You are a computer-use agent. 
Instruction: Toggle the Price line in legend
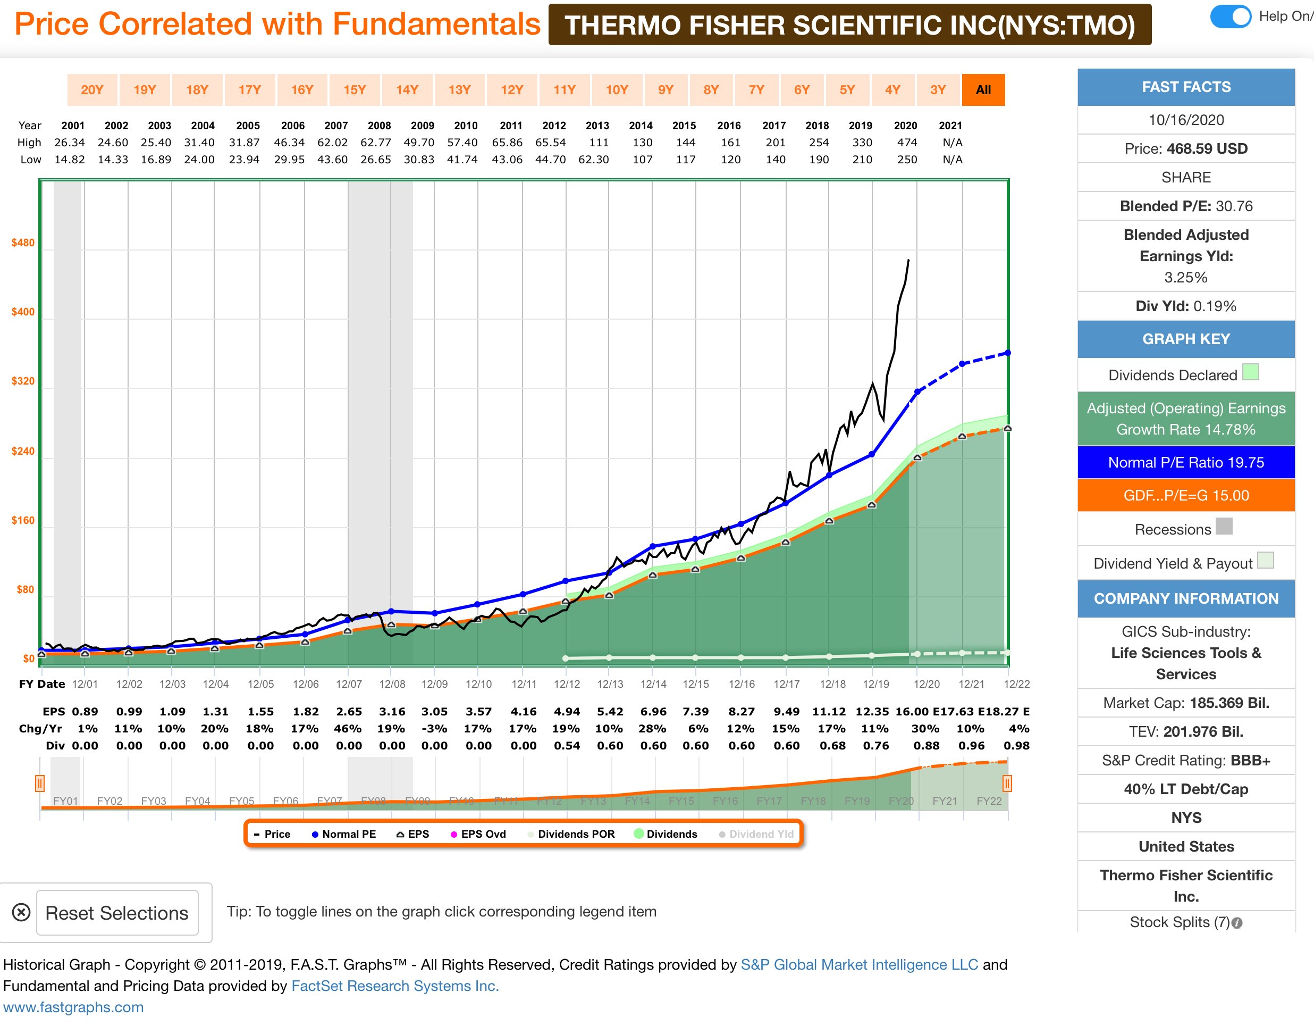(272, 834)
